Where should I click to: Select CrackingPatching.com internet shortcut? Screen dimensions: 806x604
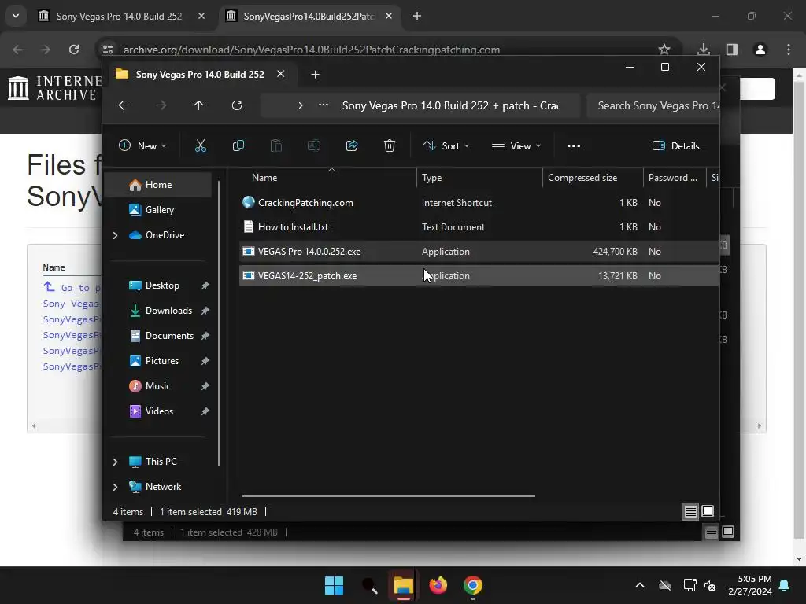[478, 202]
